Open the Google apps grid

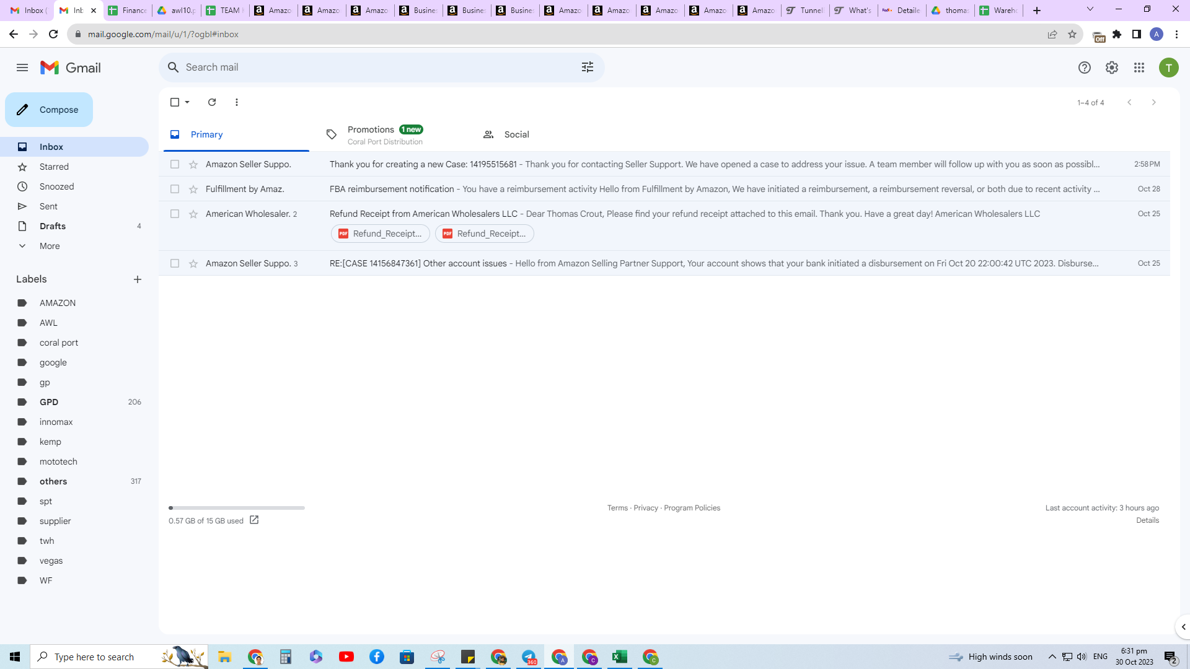1139,68
